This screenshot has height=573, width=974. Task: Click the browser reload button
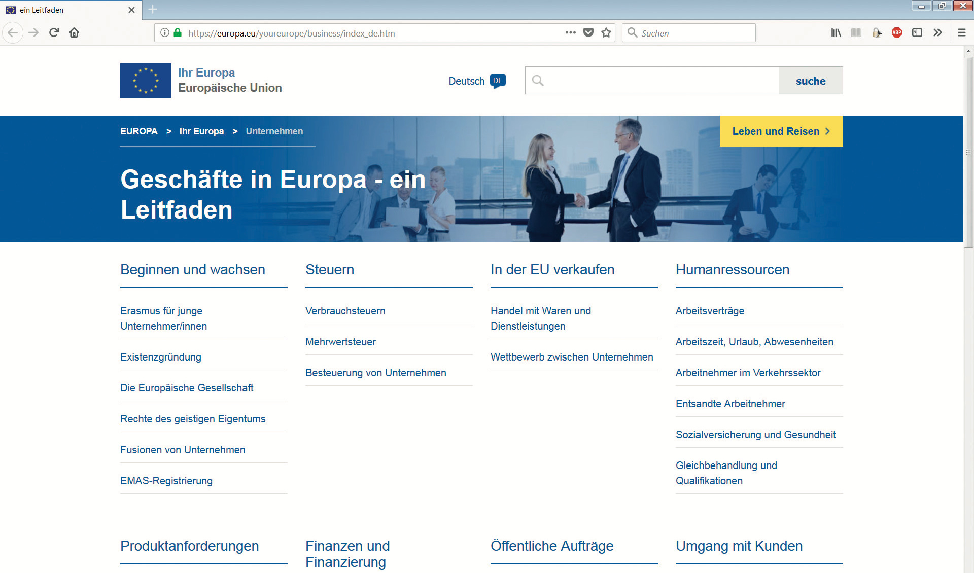(54, 33)
